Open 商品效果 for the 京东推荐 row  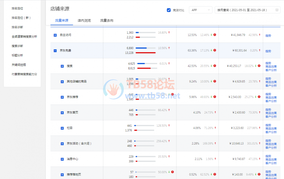(x=271, y=98)
